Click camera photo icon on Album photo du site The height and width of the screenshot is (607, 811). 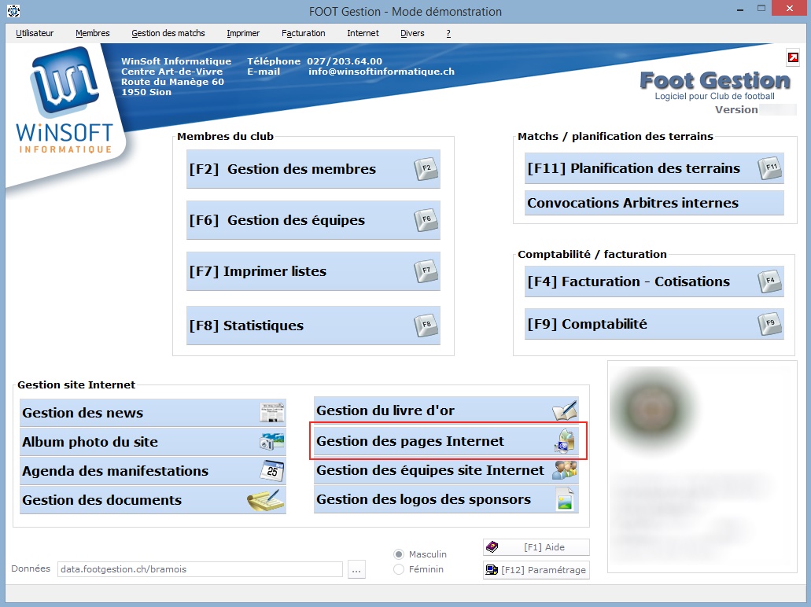tap(272, 442)
